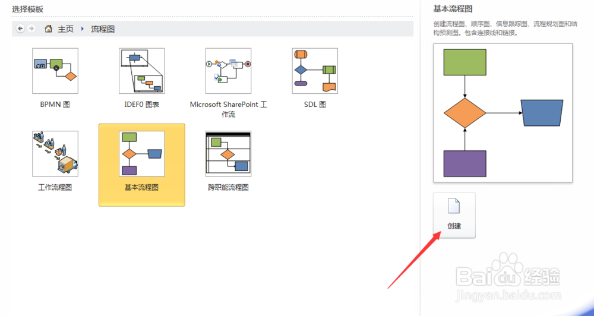
Task: Click the 基本流程图 heading in the preview pane
Action: (453, 9)
